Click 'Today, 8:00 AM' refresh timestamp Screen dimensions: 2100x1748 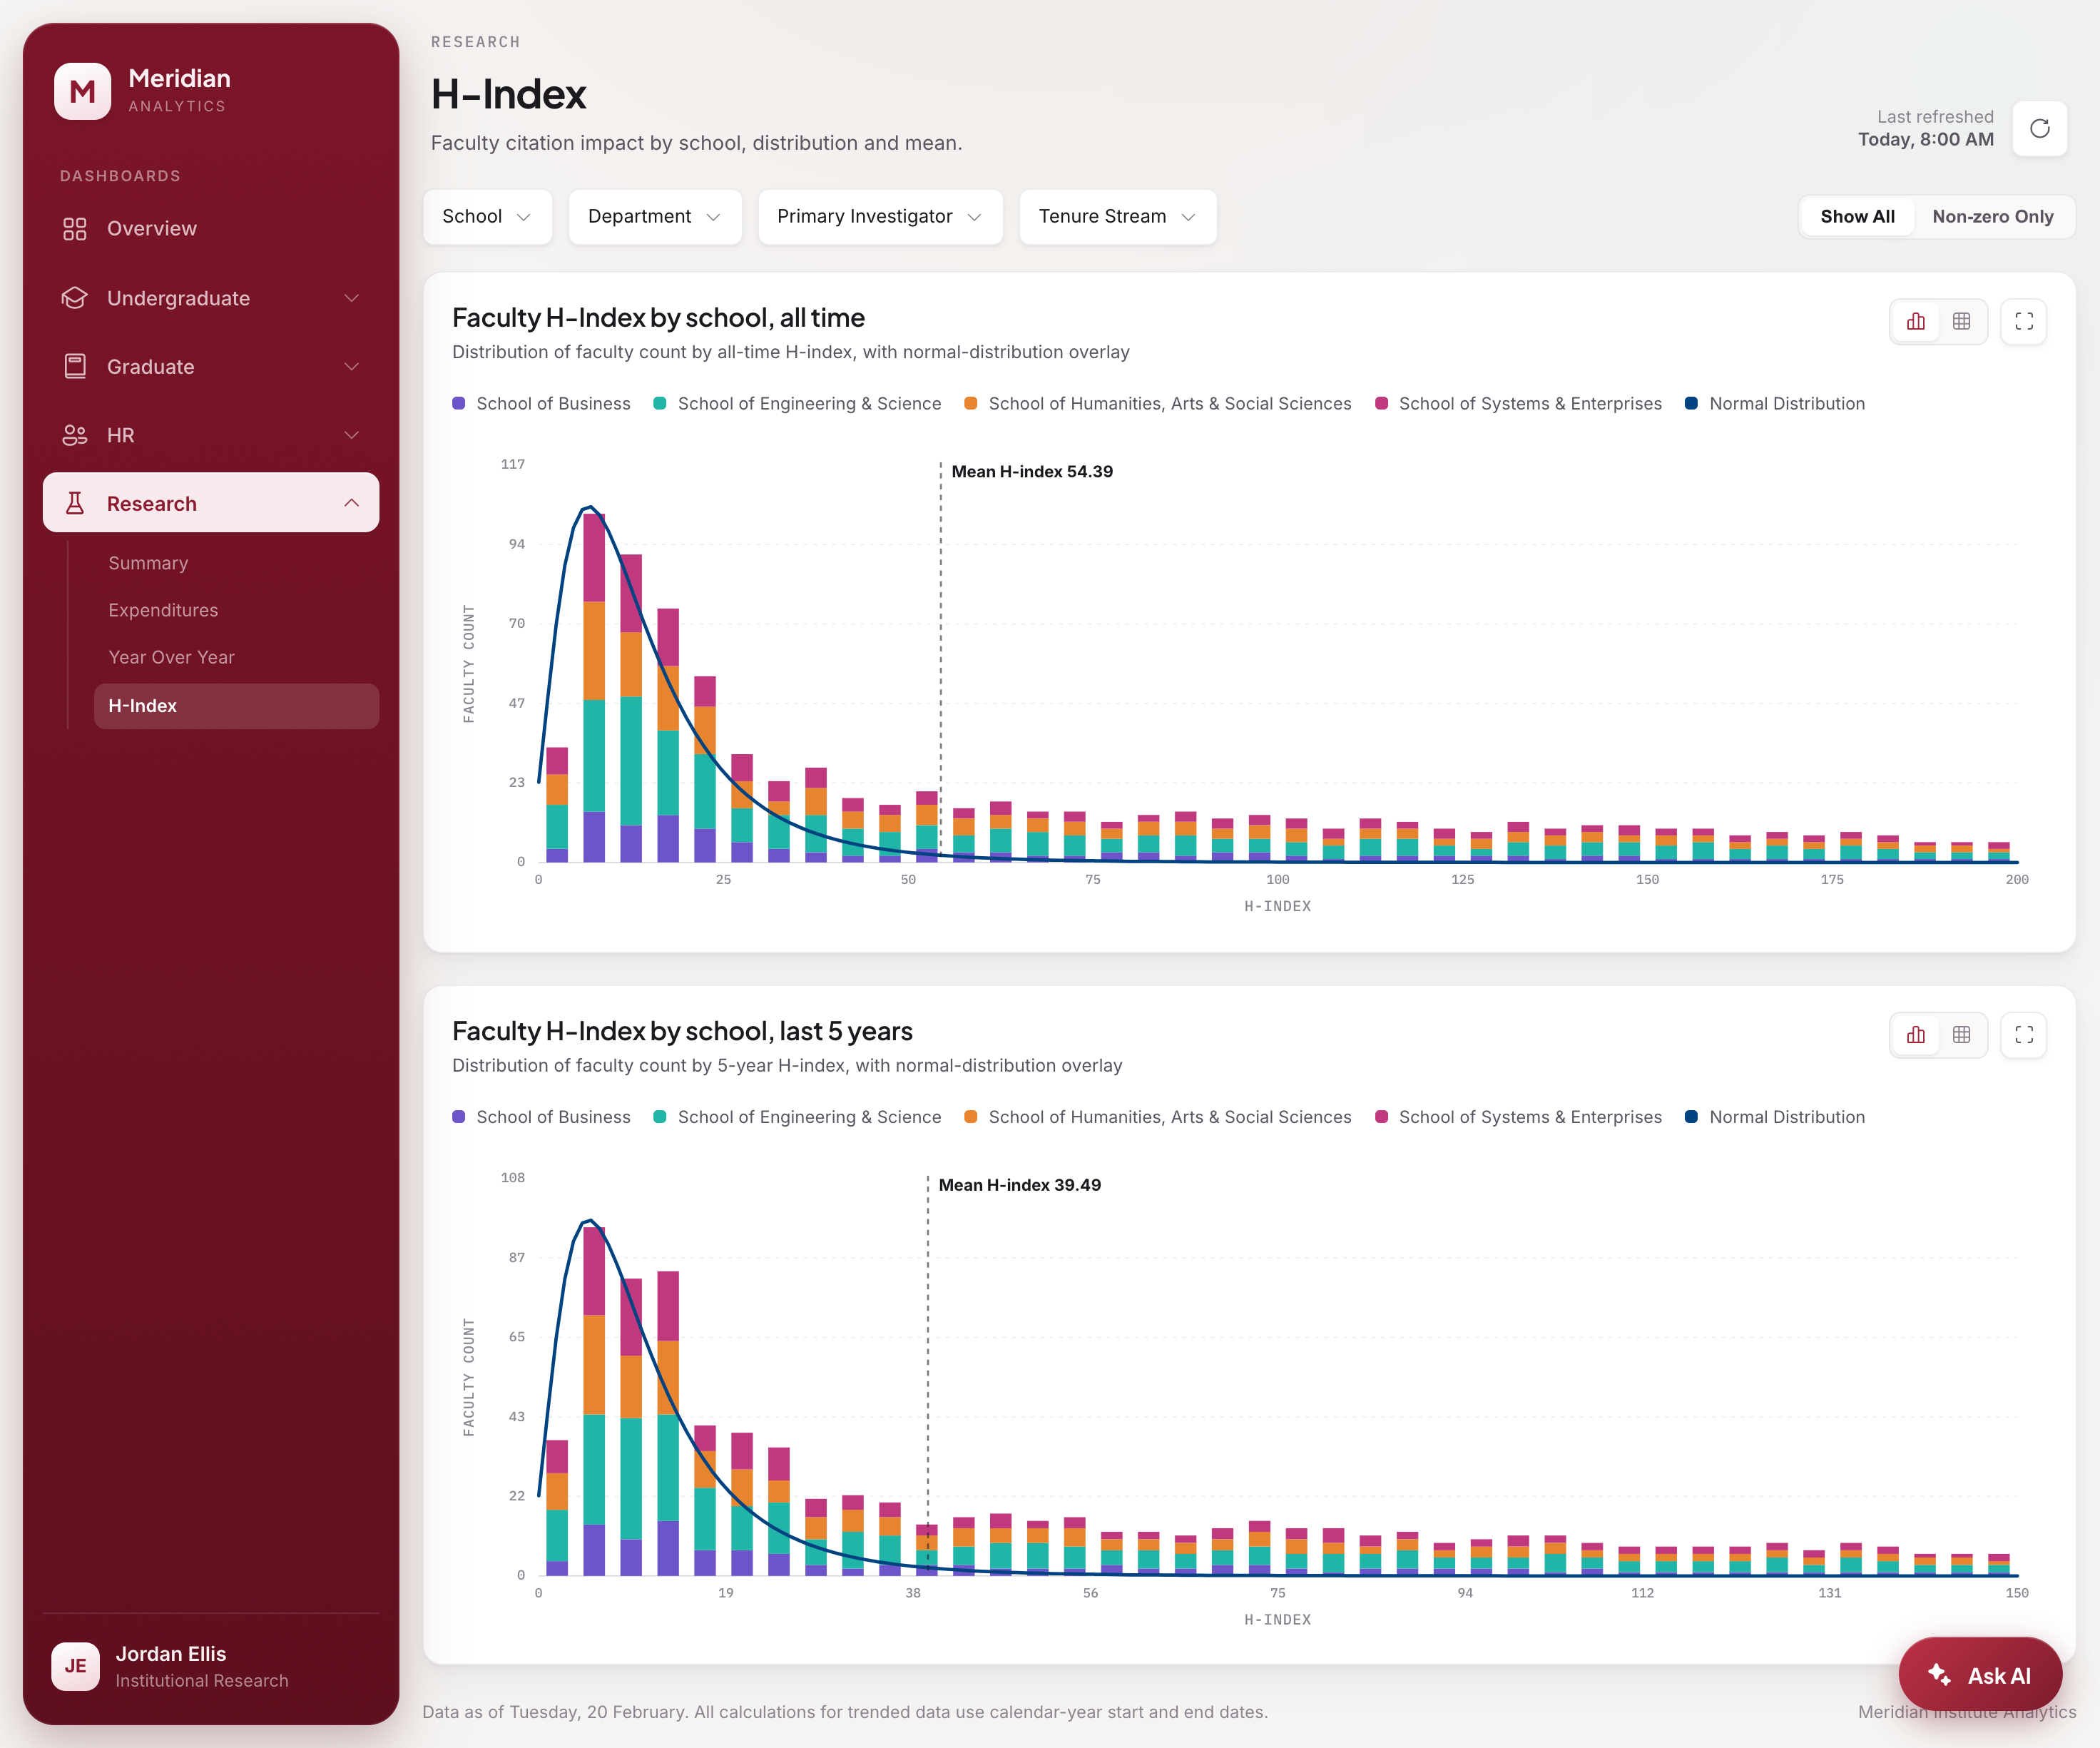1925,140
